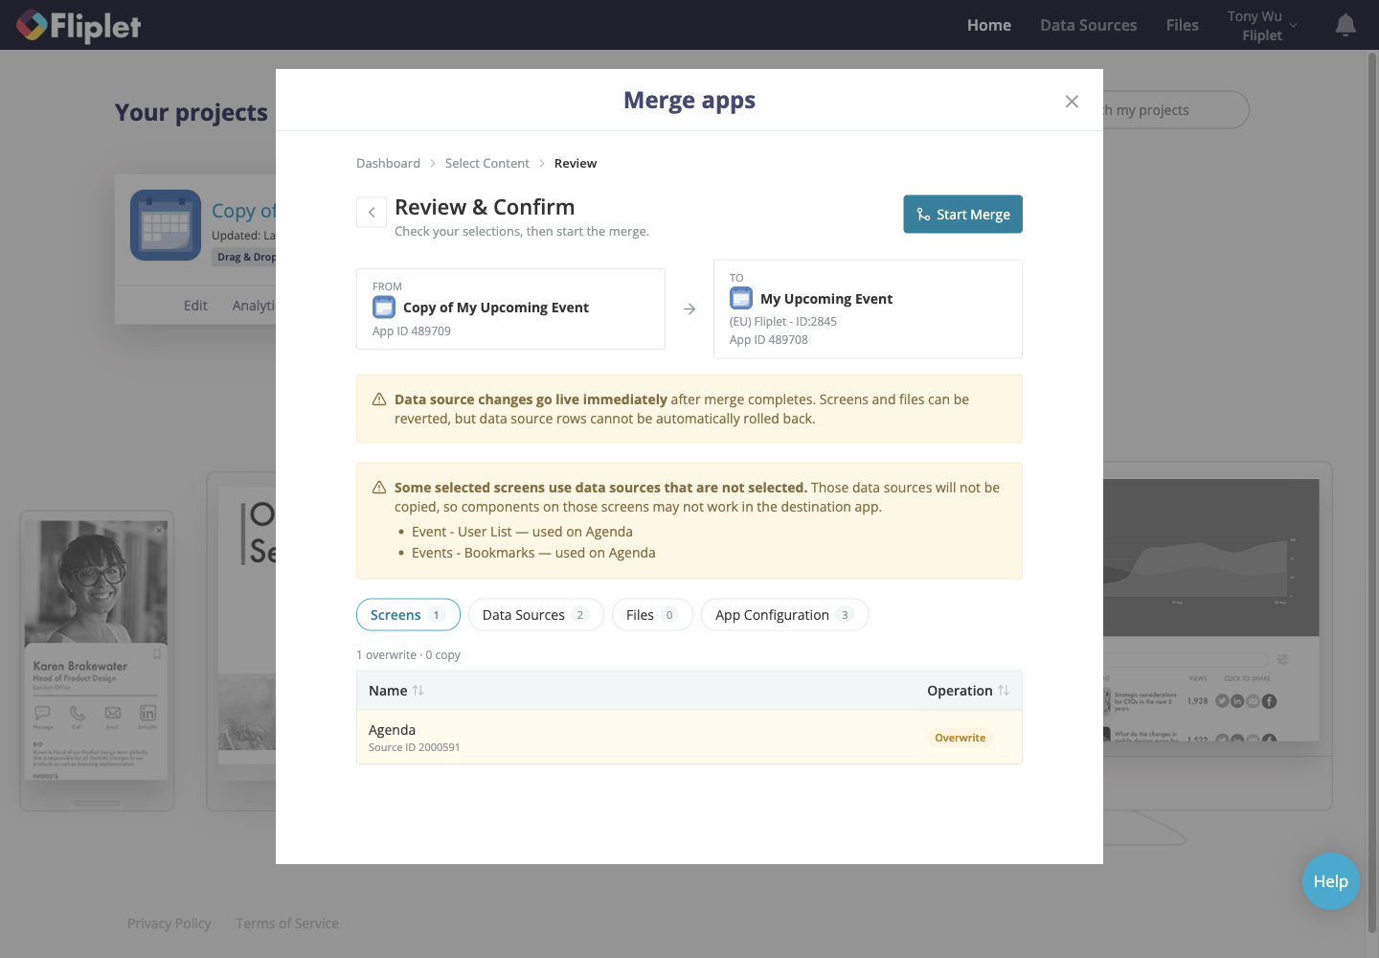Close the Merge apps dialog
The height and width of the screenshot is (958, 1379).
(1072, 102)
